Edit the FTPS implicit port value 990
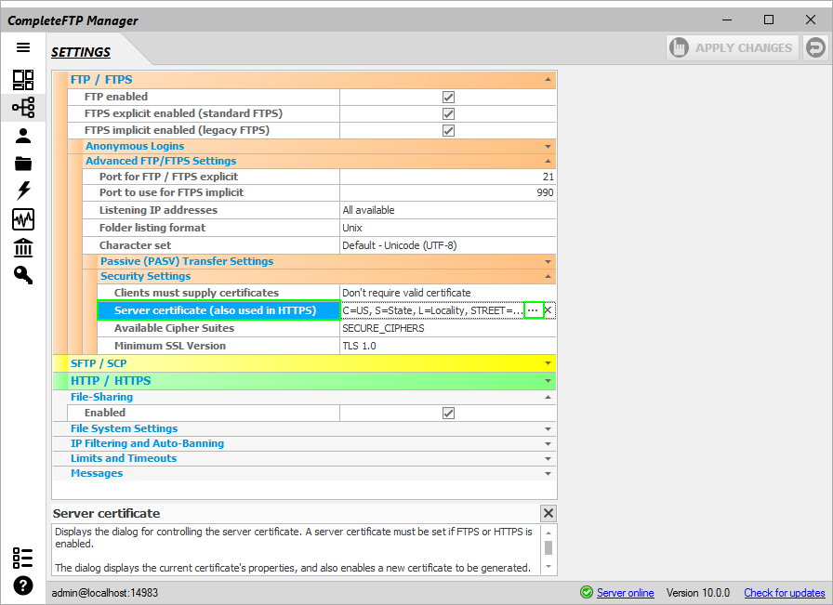 click(x=448, y=192)
